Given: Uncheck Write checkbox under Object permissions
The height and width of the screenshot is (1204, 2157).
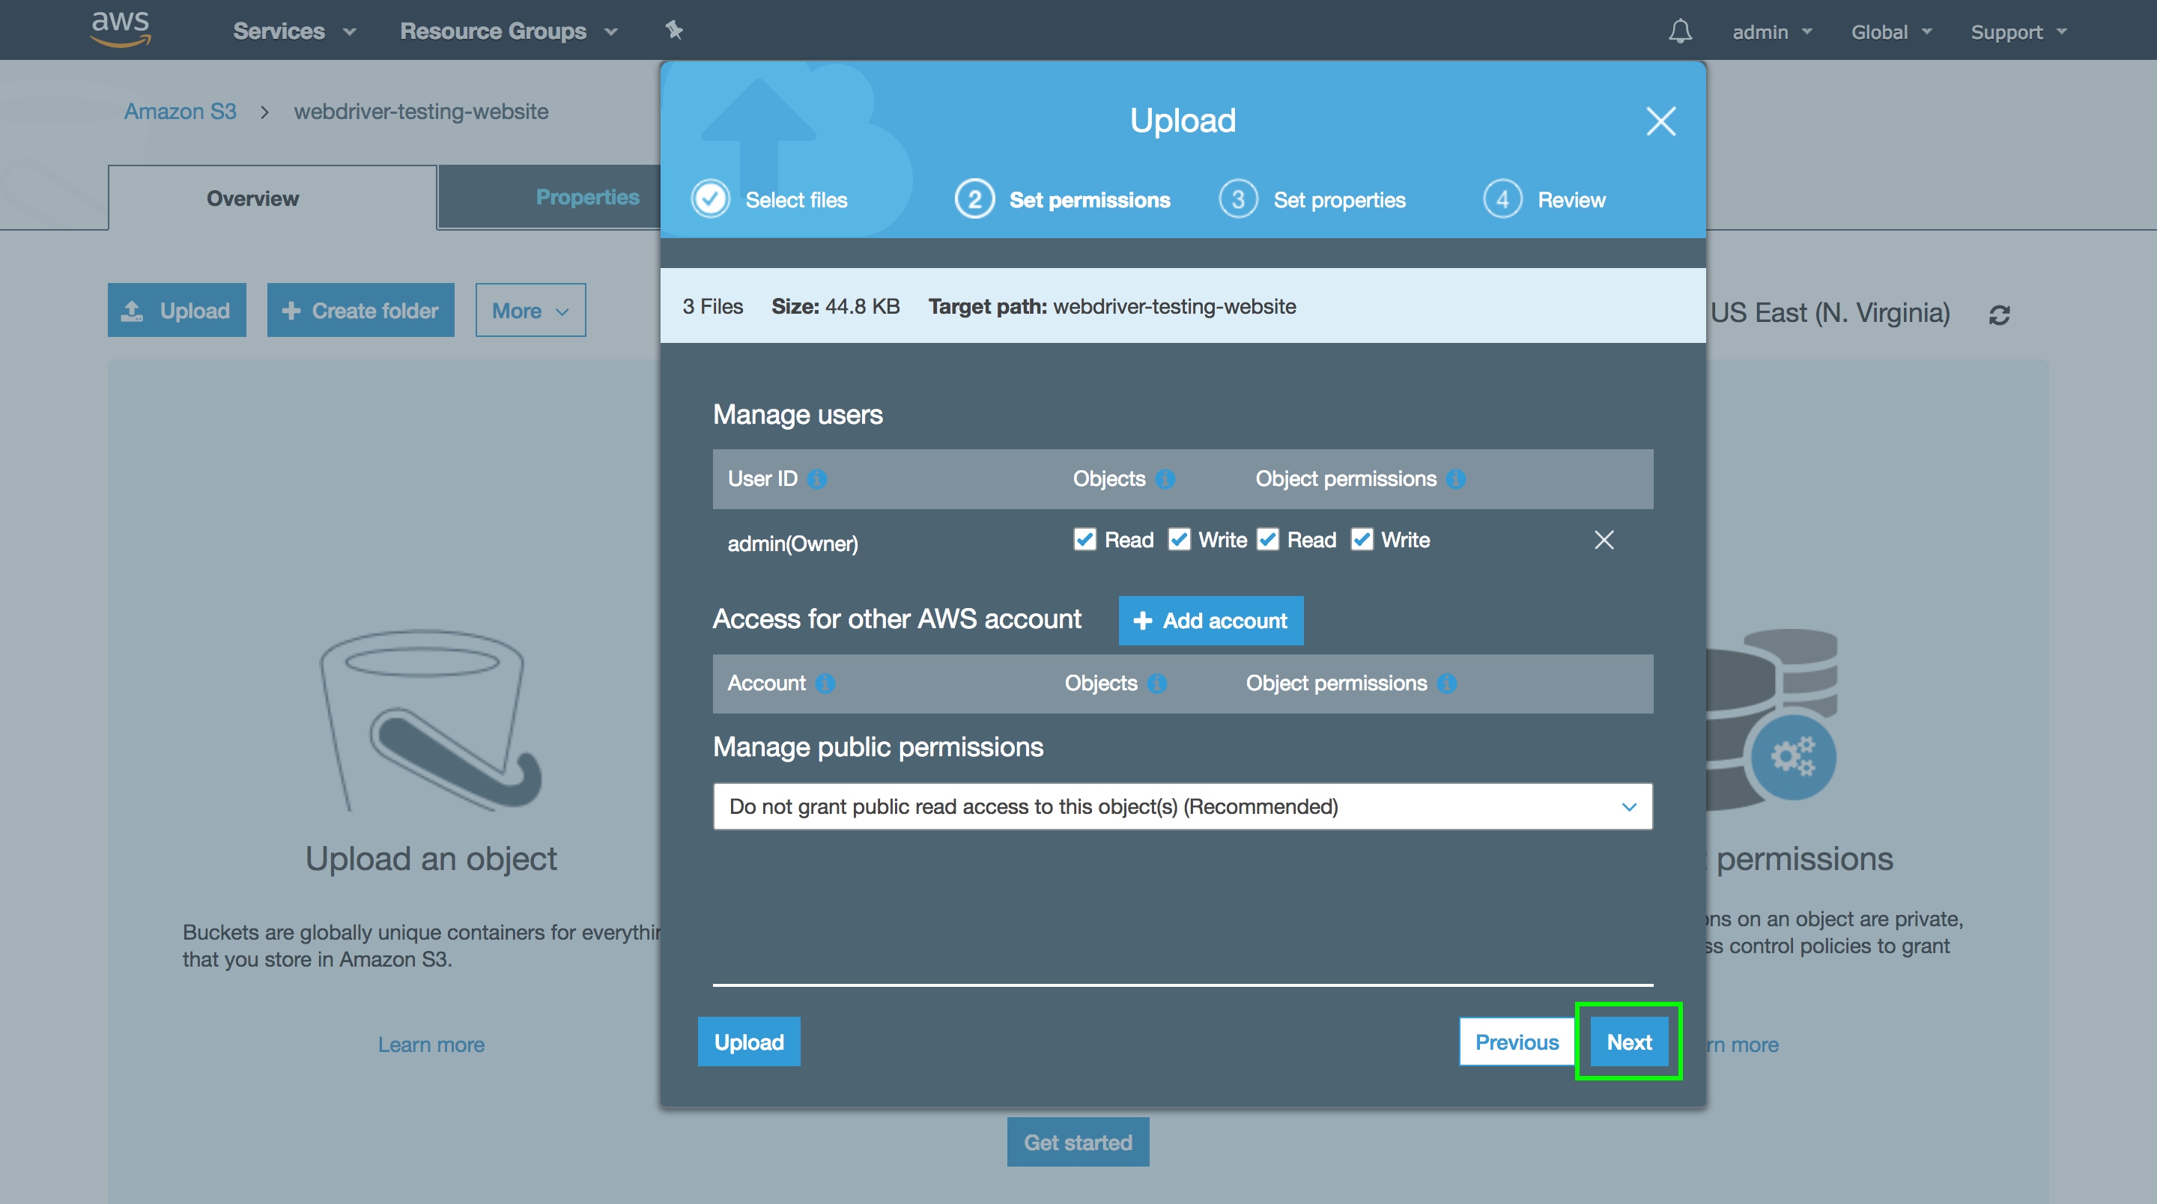Looking at the screenshot, I should click(x=1362, y=539).
